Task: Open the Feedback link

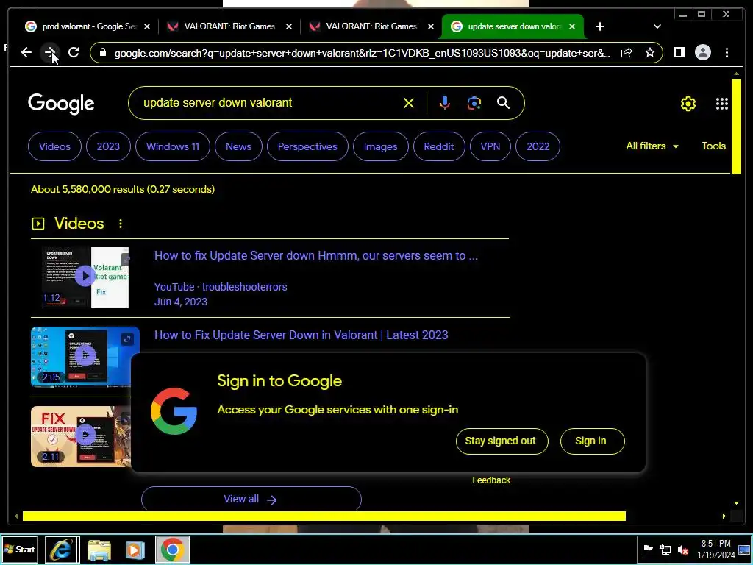Action: pos(491,480)
